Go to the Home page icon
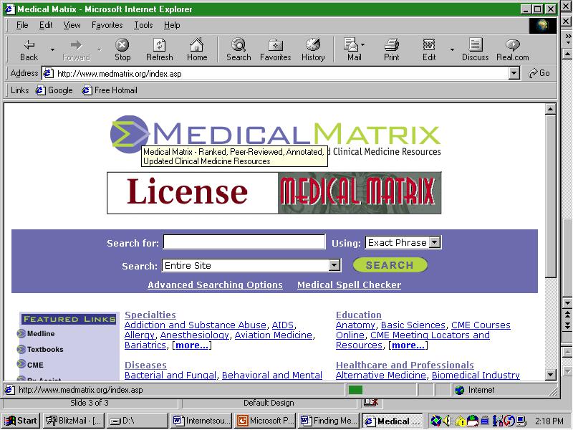Viewport: 573px width, 430px height. coord(196,50)
